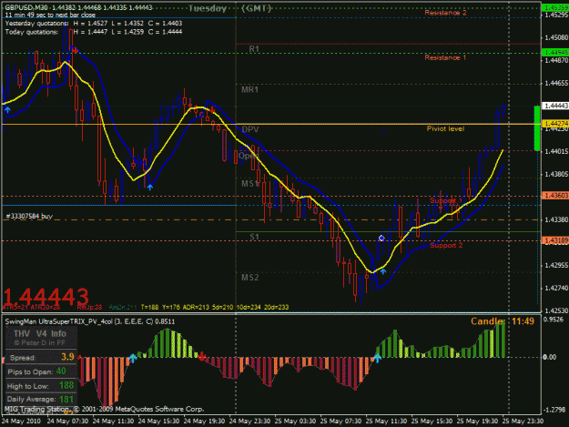The image size is (569, 427).
Task: Click the red TRIX down arrow near 24 May 19:30
Action: coord(202,357)
